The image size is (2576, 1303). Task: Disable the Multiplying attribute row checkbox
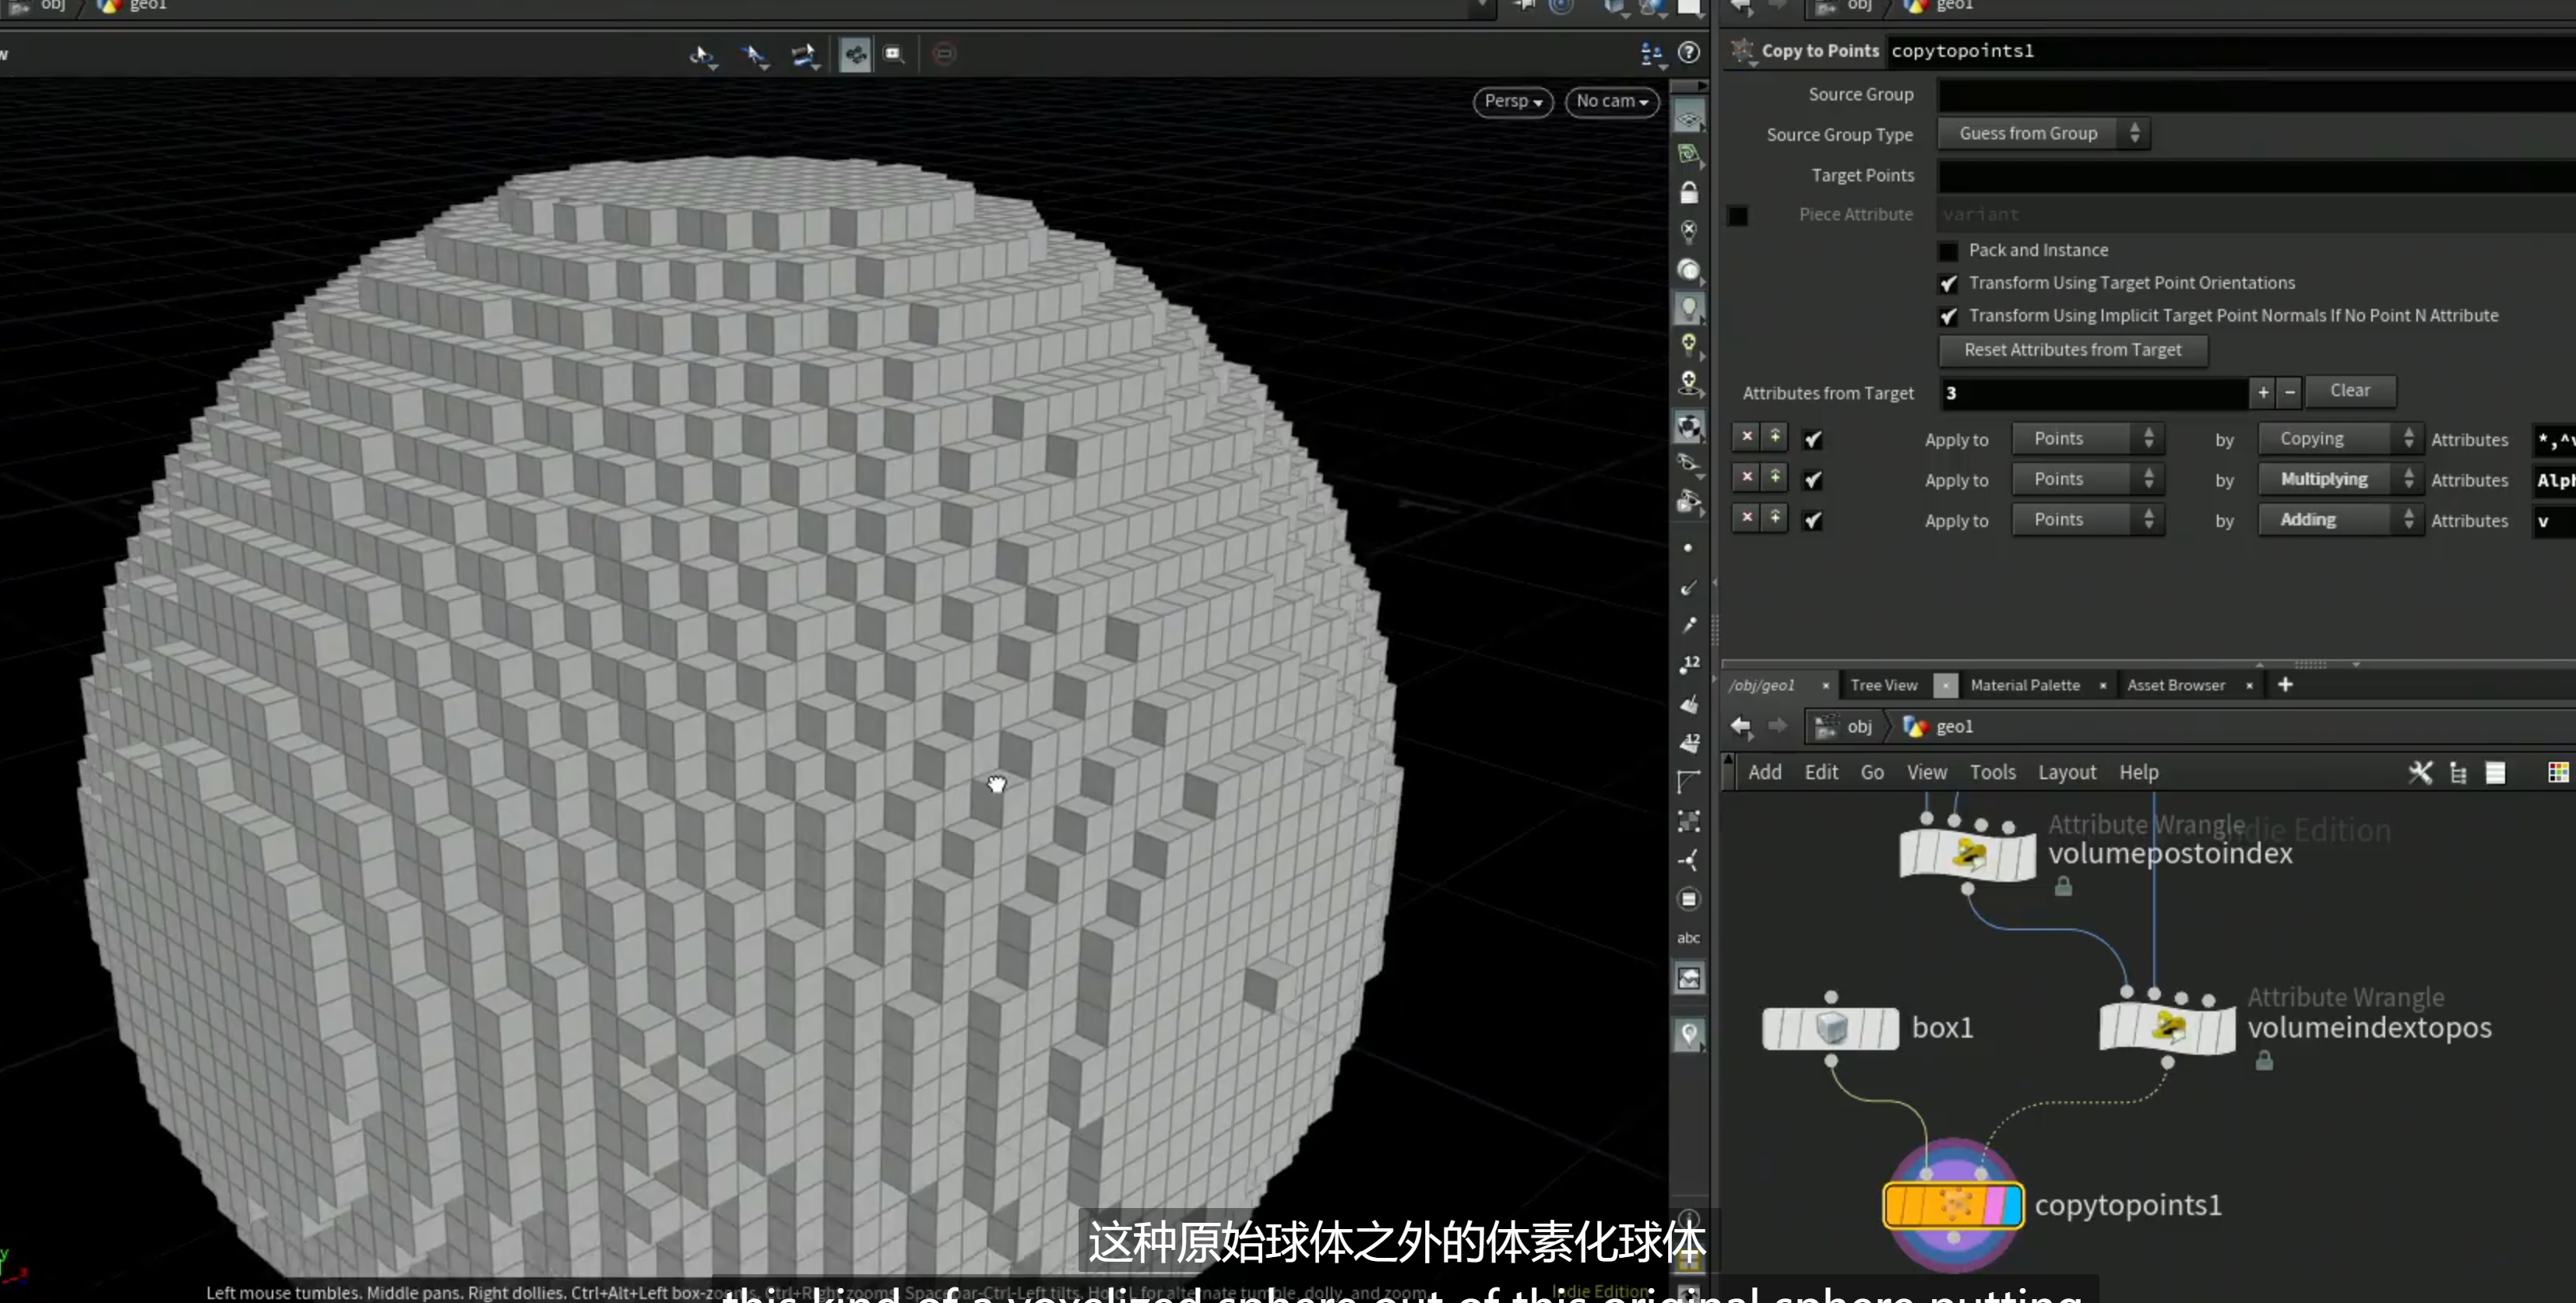point(1812,480)
